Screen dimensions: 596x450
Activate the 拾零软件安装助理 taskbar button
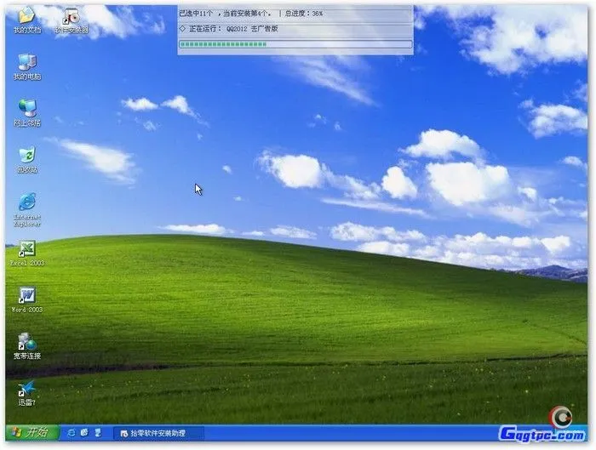[x=158, y=433]
